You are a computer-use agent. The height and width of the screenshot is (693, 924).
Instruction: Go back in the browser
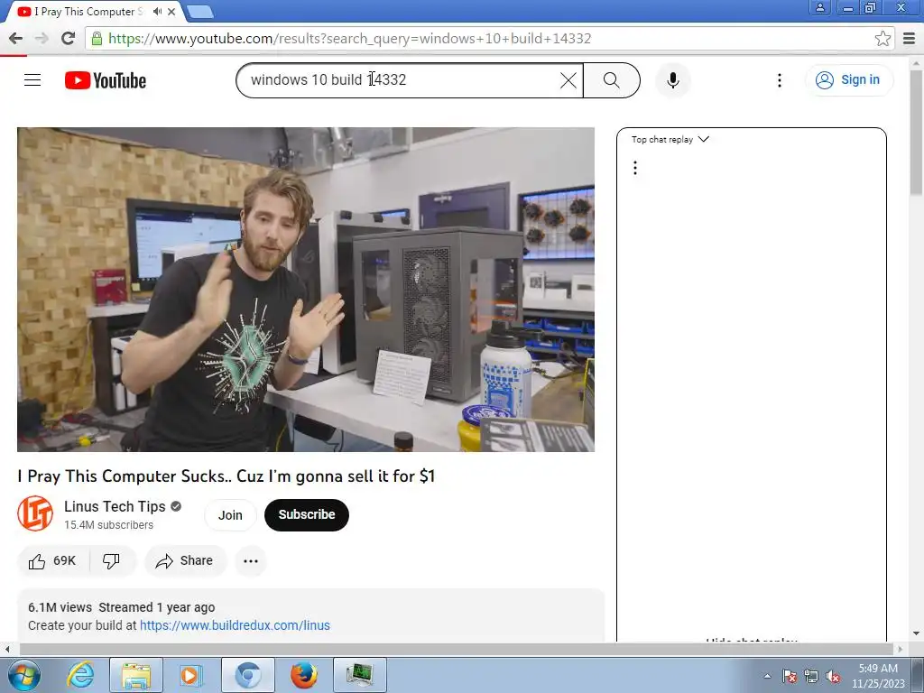pyautogui.click(x=16, y=38)
